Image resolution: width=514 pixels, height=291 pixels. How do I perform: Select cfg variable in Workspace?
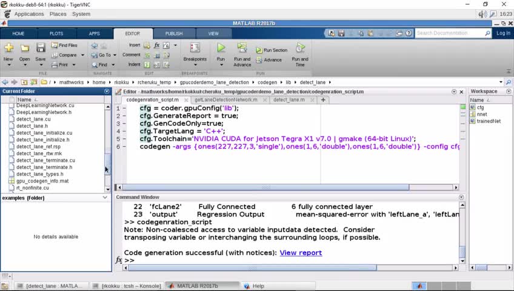pyautogui.click(x=480, y=107)
